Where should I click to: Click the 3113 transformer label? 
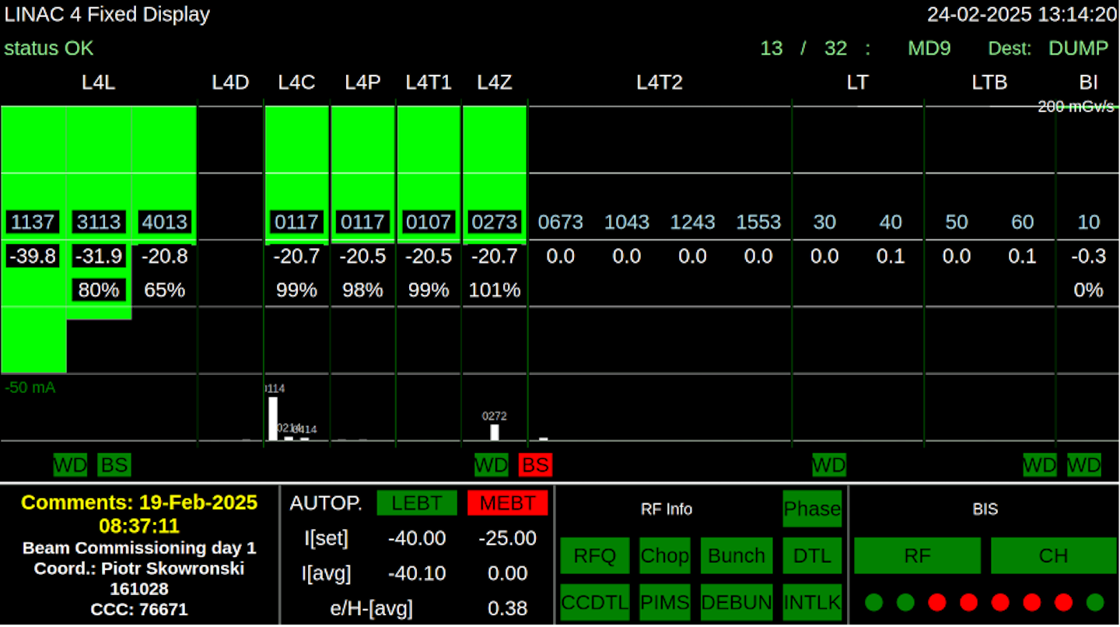point(99,222)
